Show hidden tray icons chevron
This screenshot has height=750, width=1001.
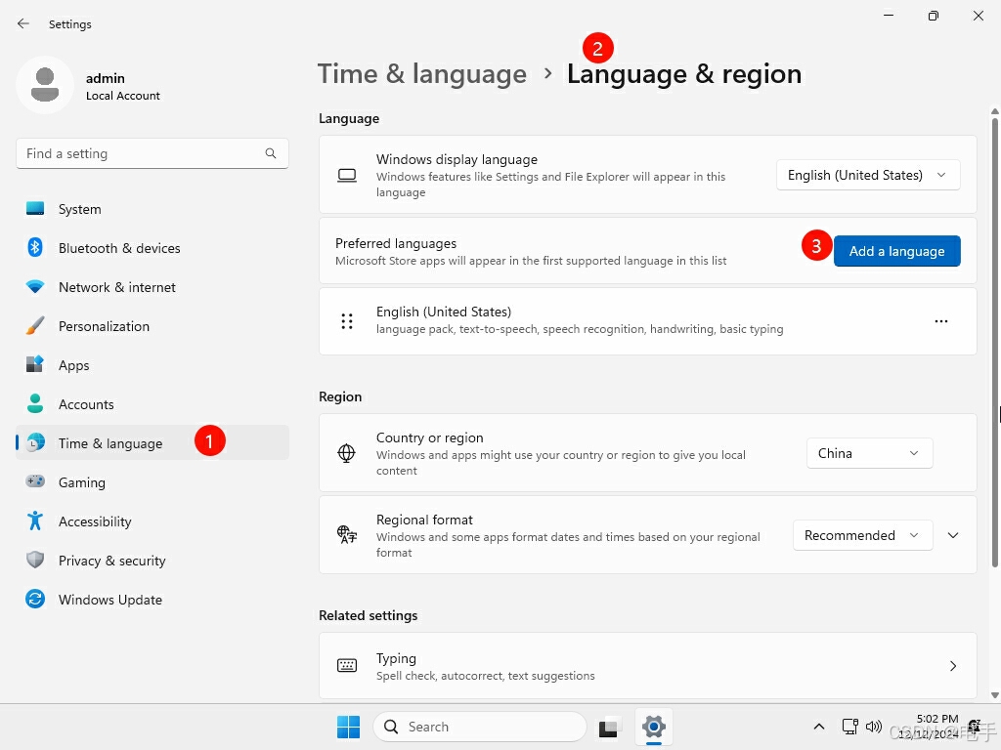point(818,727)
